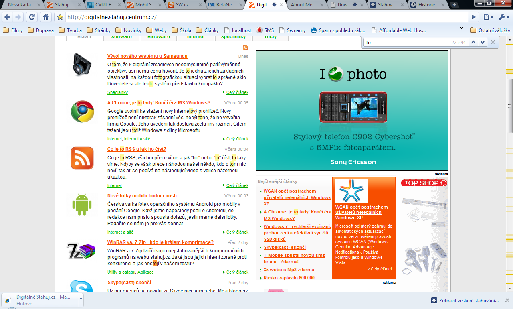Reload the page with the refresh icon
Screen dimensions: 513x309
coord(31,17)
